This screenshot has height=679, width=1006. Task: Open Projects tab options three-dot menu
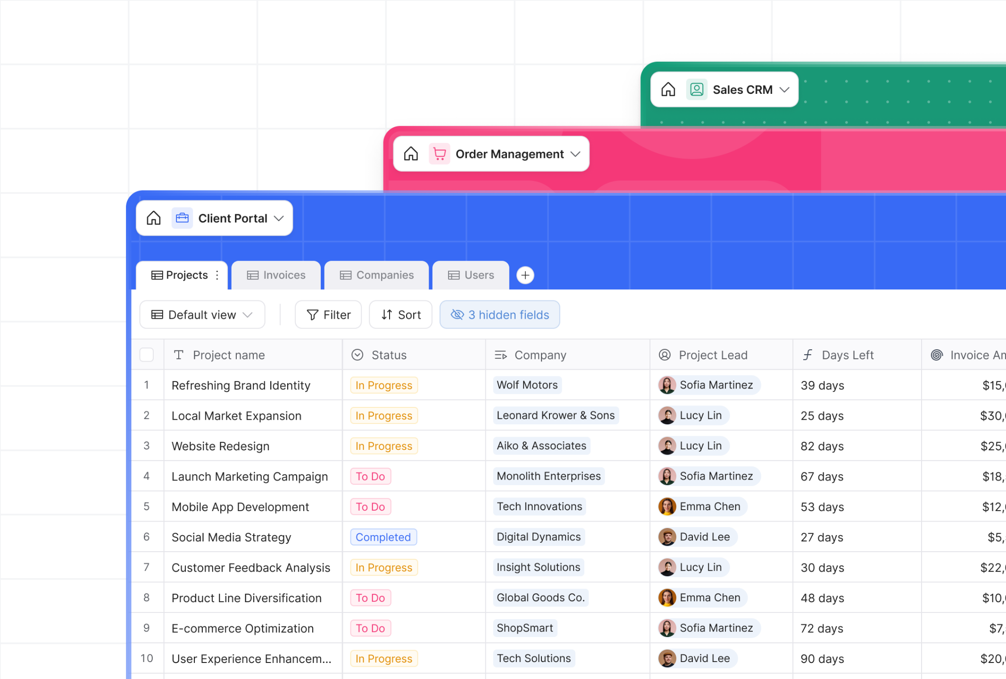point(217,275)
